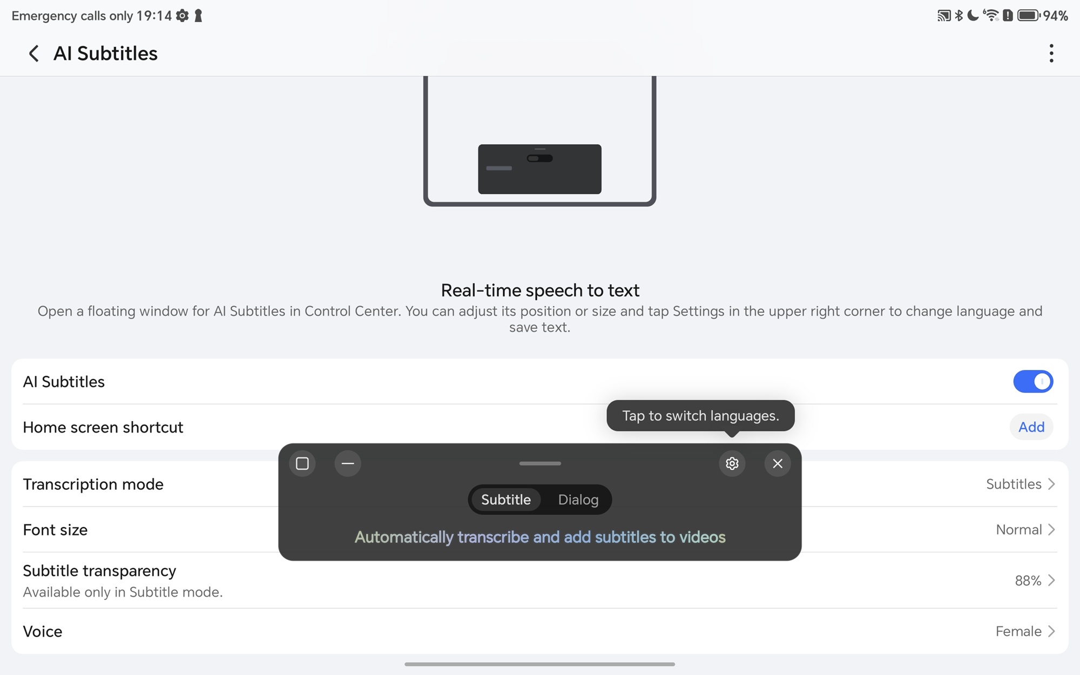This screenshot has height=675, width=1080.
Task: Tap the 'Tap to switch languages' tooltip
Action: pos(700,416)
